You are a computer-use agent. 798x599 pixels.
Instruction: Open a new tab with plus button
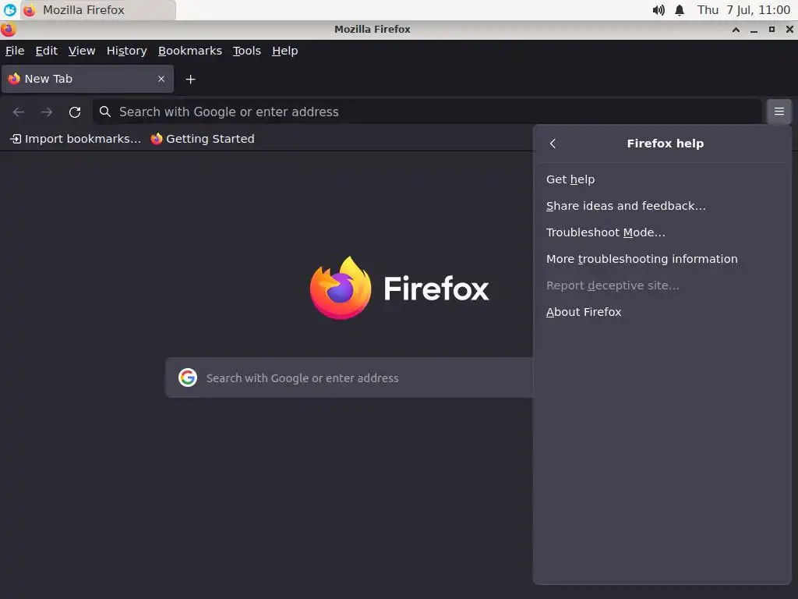pos(190,80)
